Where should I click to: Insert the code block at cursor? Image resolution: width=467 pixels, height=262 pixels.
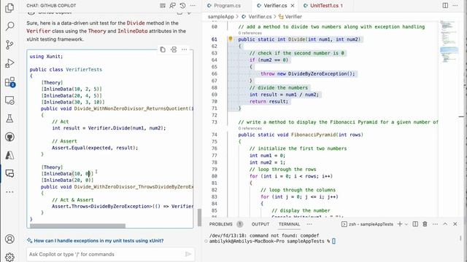click(x=174, y=49)
